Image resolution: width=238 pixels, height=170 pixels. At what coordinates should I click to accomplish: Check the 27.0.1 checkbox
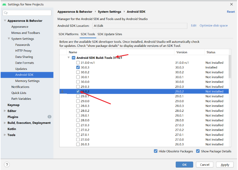pos(78,135)
